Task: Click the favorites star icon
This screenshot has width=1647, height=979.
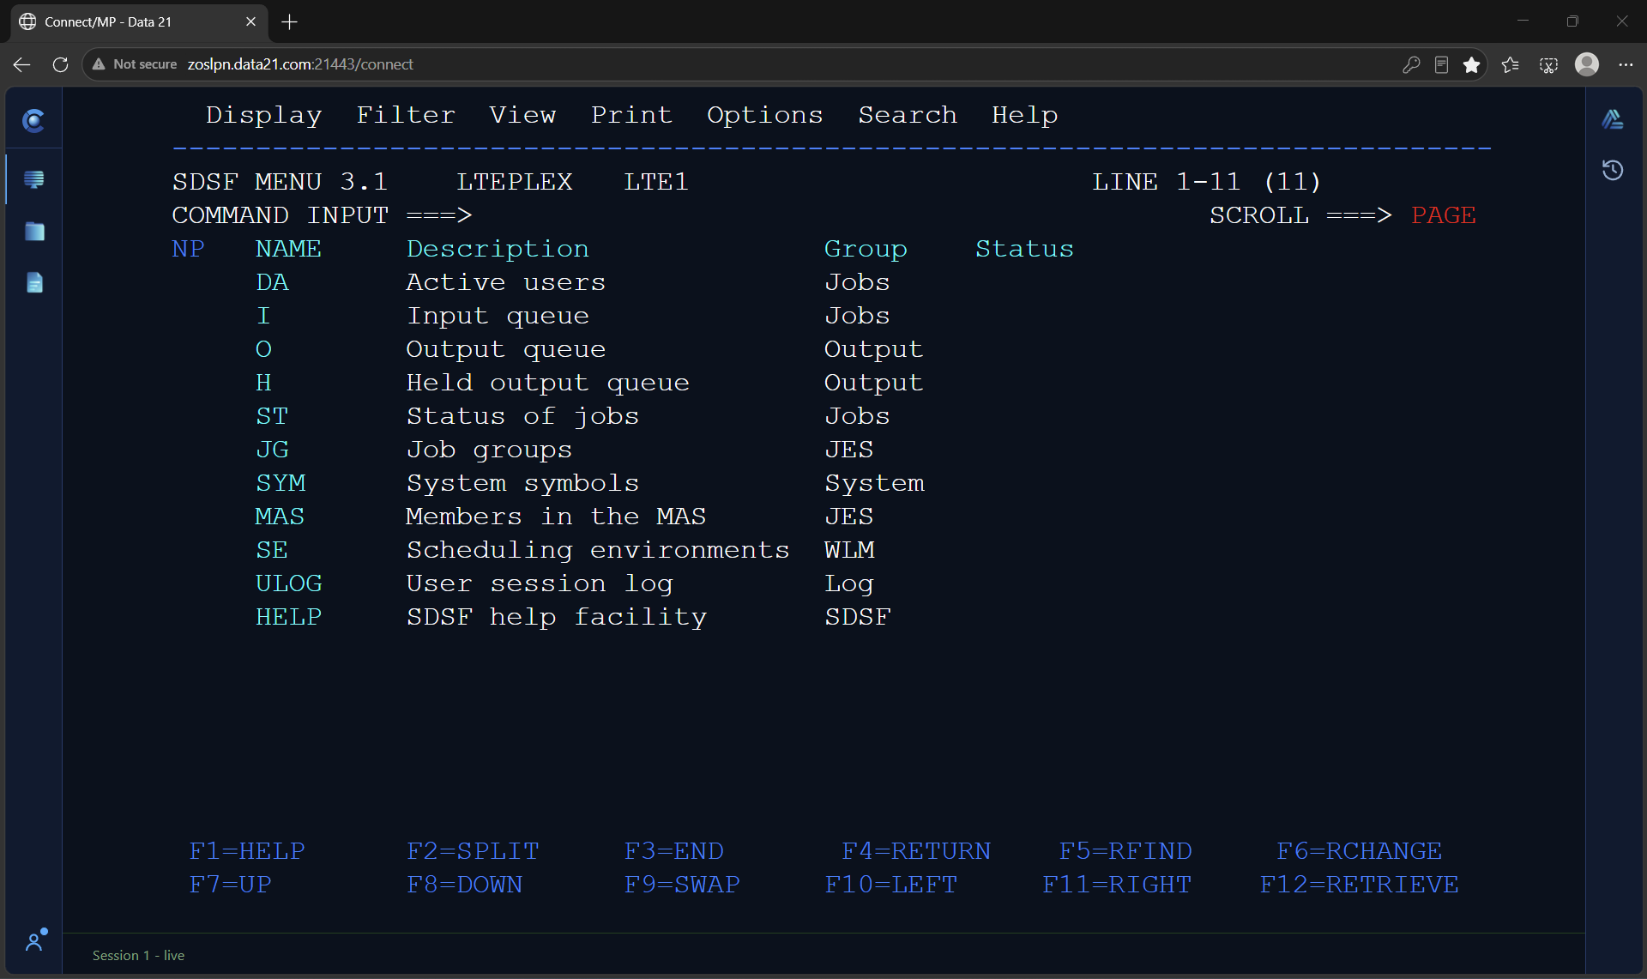Action: (x=1472, y=64)
